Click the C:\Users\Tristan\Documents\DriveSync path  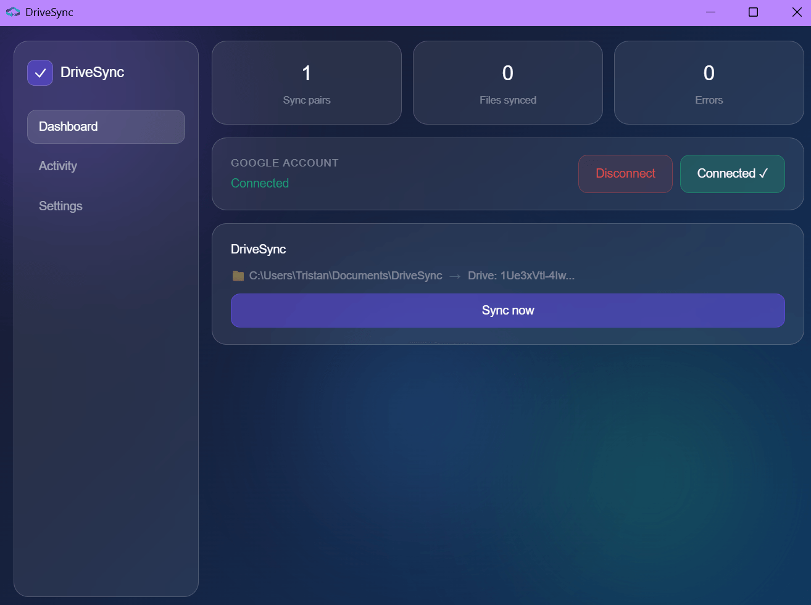pos(346,276)
